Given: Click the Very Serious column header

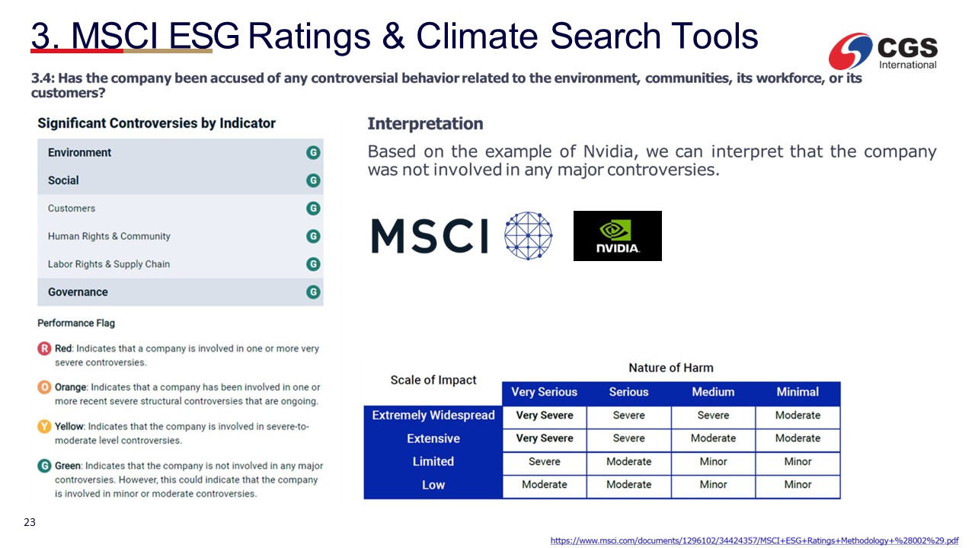Looking at the screenshot, I should click(x=544, y=393).
